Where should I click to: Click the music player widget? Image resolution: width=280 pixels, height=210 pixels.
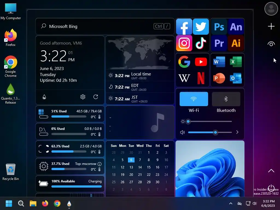140,122
